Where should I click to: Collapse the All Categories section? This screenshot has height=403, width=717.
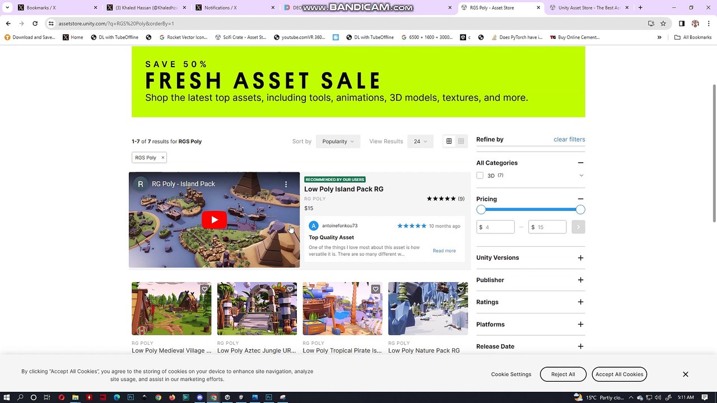(x=580, y=163)
